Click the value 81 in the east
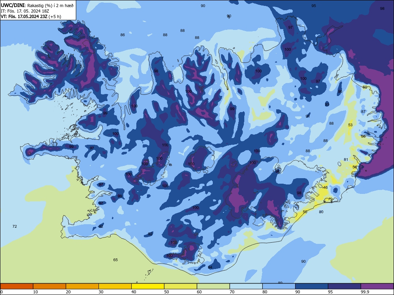The image size is (394, 295). point(346,160)
